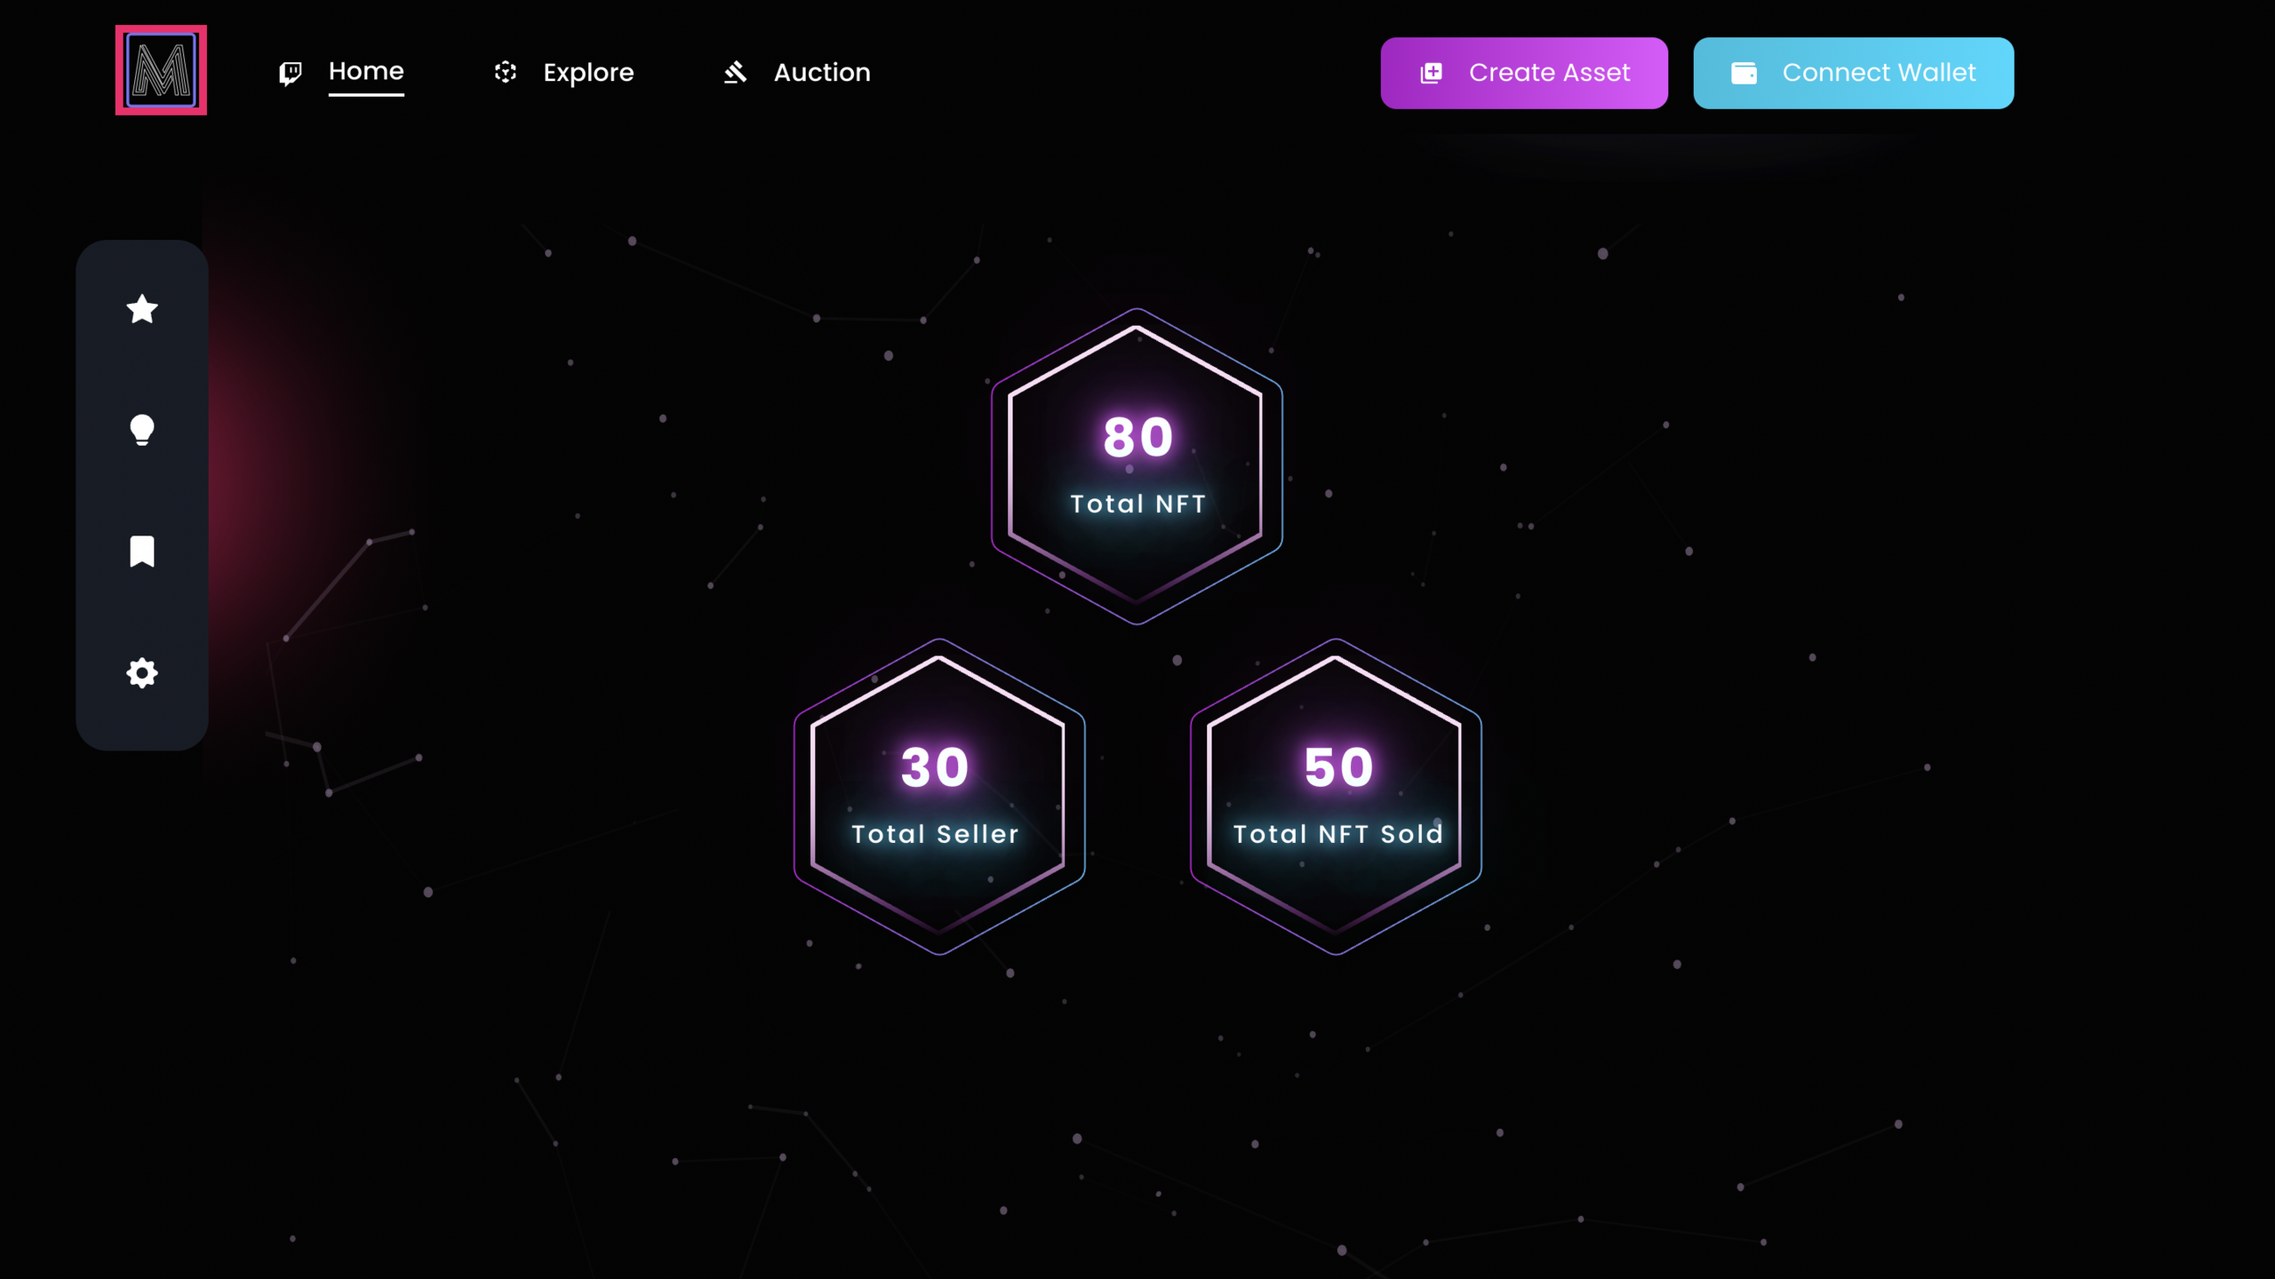Open settings with the gear icon
The height and width of the screenshot is (1279, 2275).
[x=142, y=673]
